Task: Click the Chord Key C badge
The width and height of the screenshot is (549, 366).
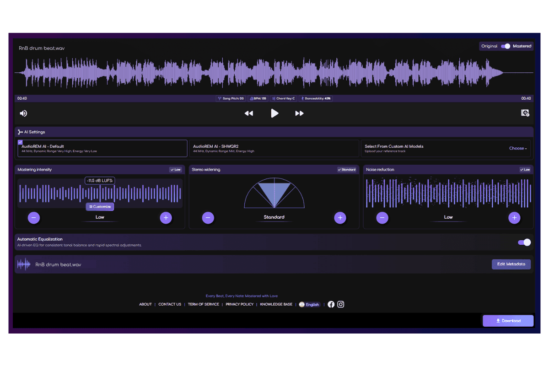Action: point(283,98)
